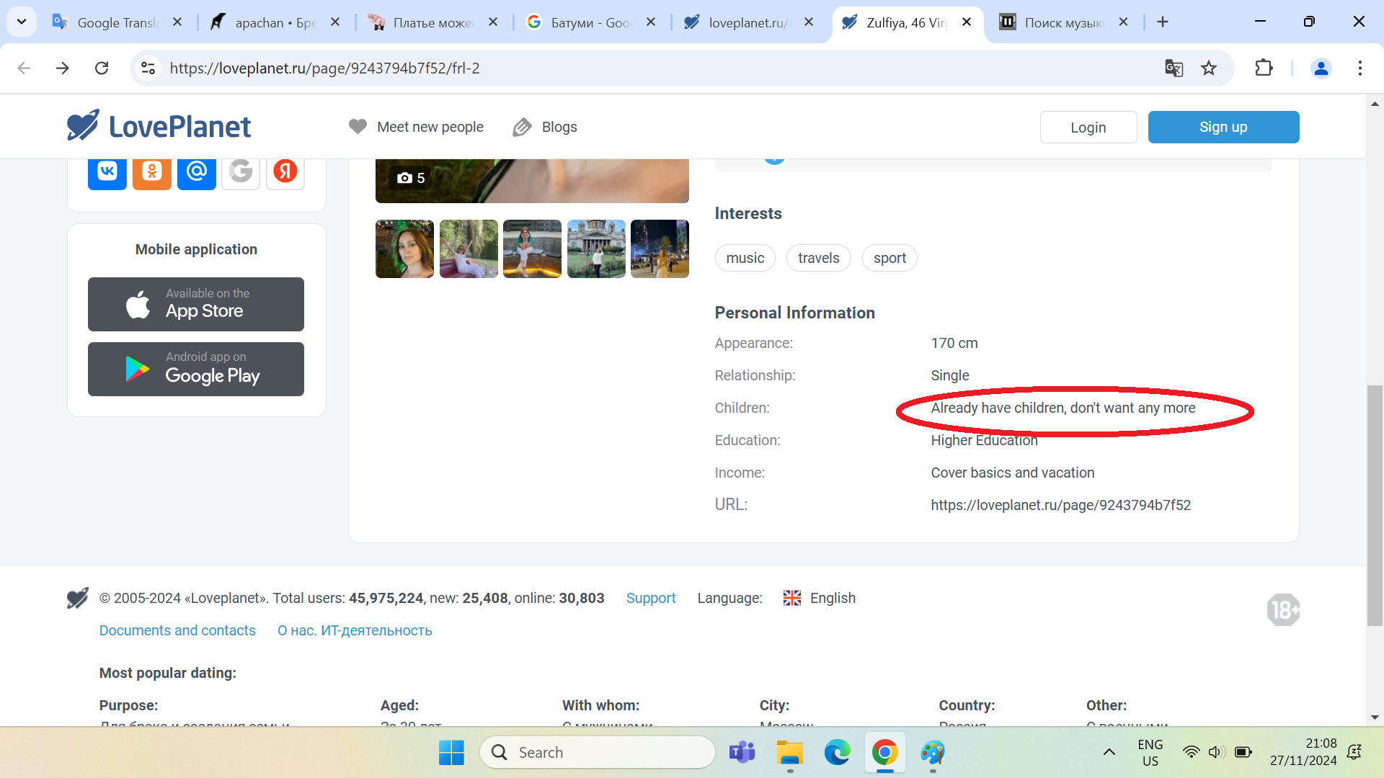Click the Odnoklassniki orange login icon
1384x778 pixels.
pos(152,171)
